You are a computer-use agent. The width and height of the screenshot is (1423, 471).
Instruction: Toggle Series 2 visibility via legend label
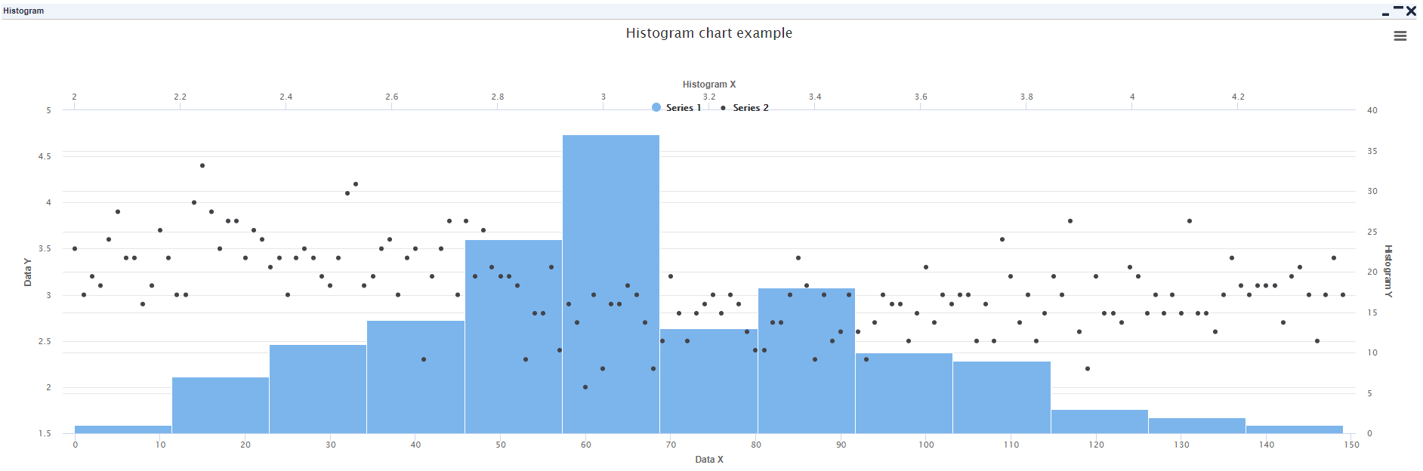point(750,108)
